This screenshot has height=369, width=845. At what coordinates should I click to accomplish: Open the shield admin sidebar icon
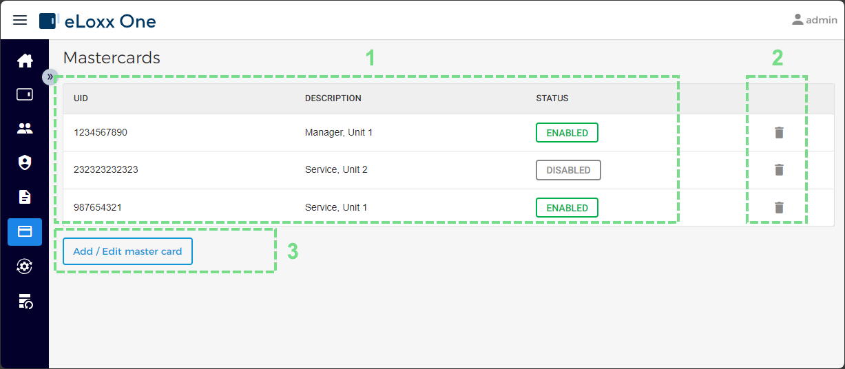coord(25,162)
